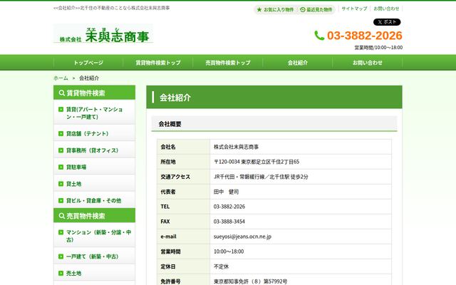Viewport: 456px width, 285px height.
Task: Open 一戸建て（新築・中古）sidebar link
Action: (x=95, y=256)
